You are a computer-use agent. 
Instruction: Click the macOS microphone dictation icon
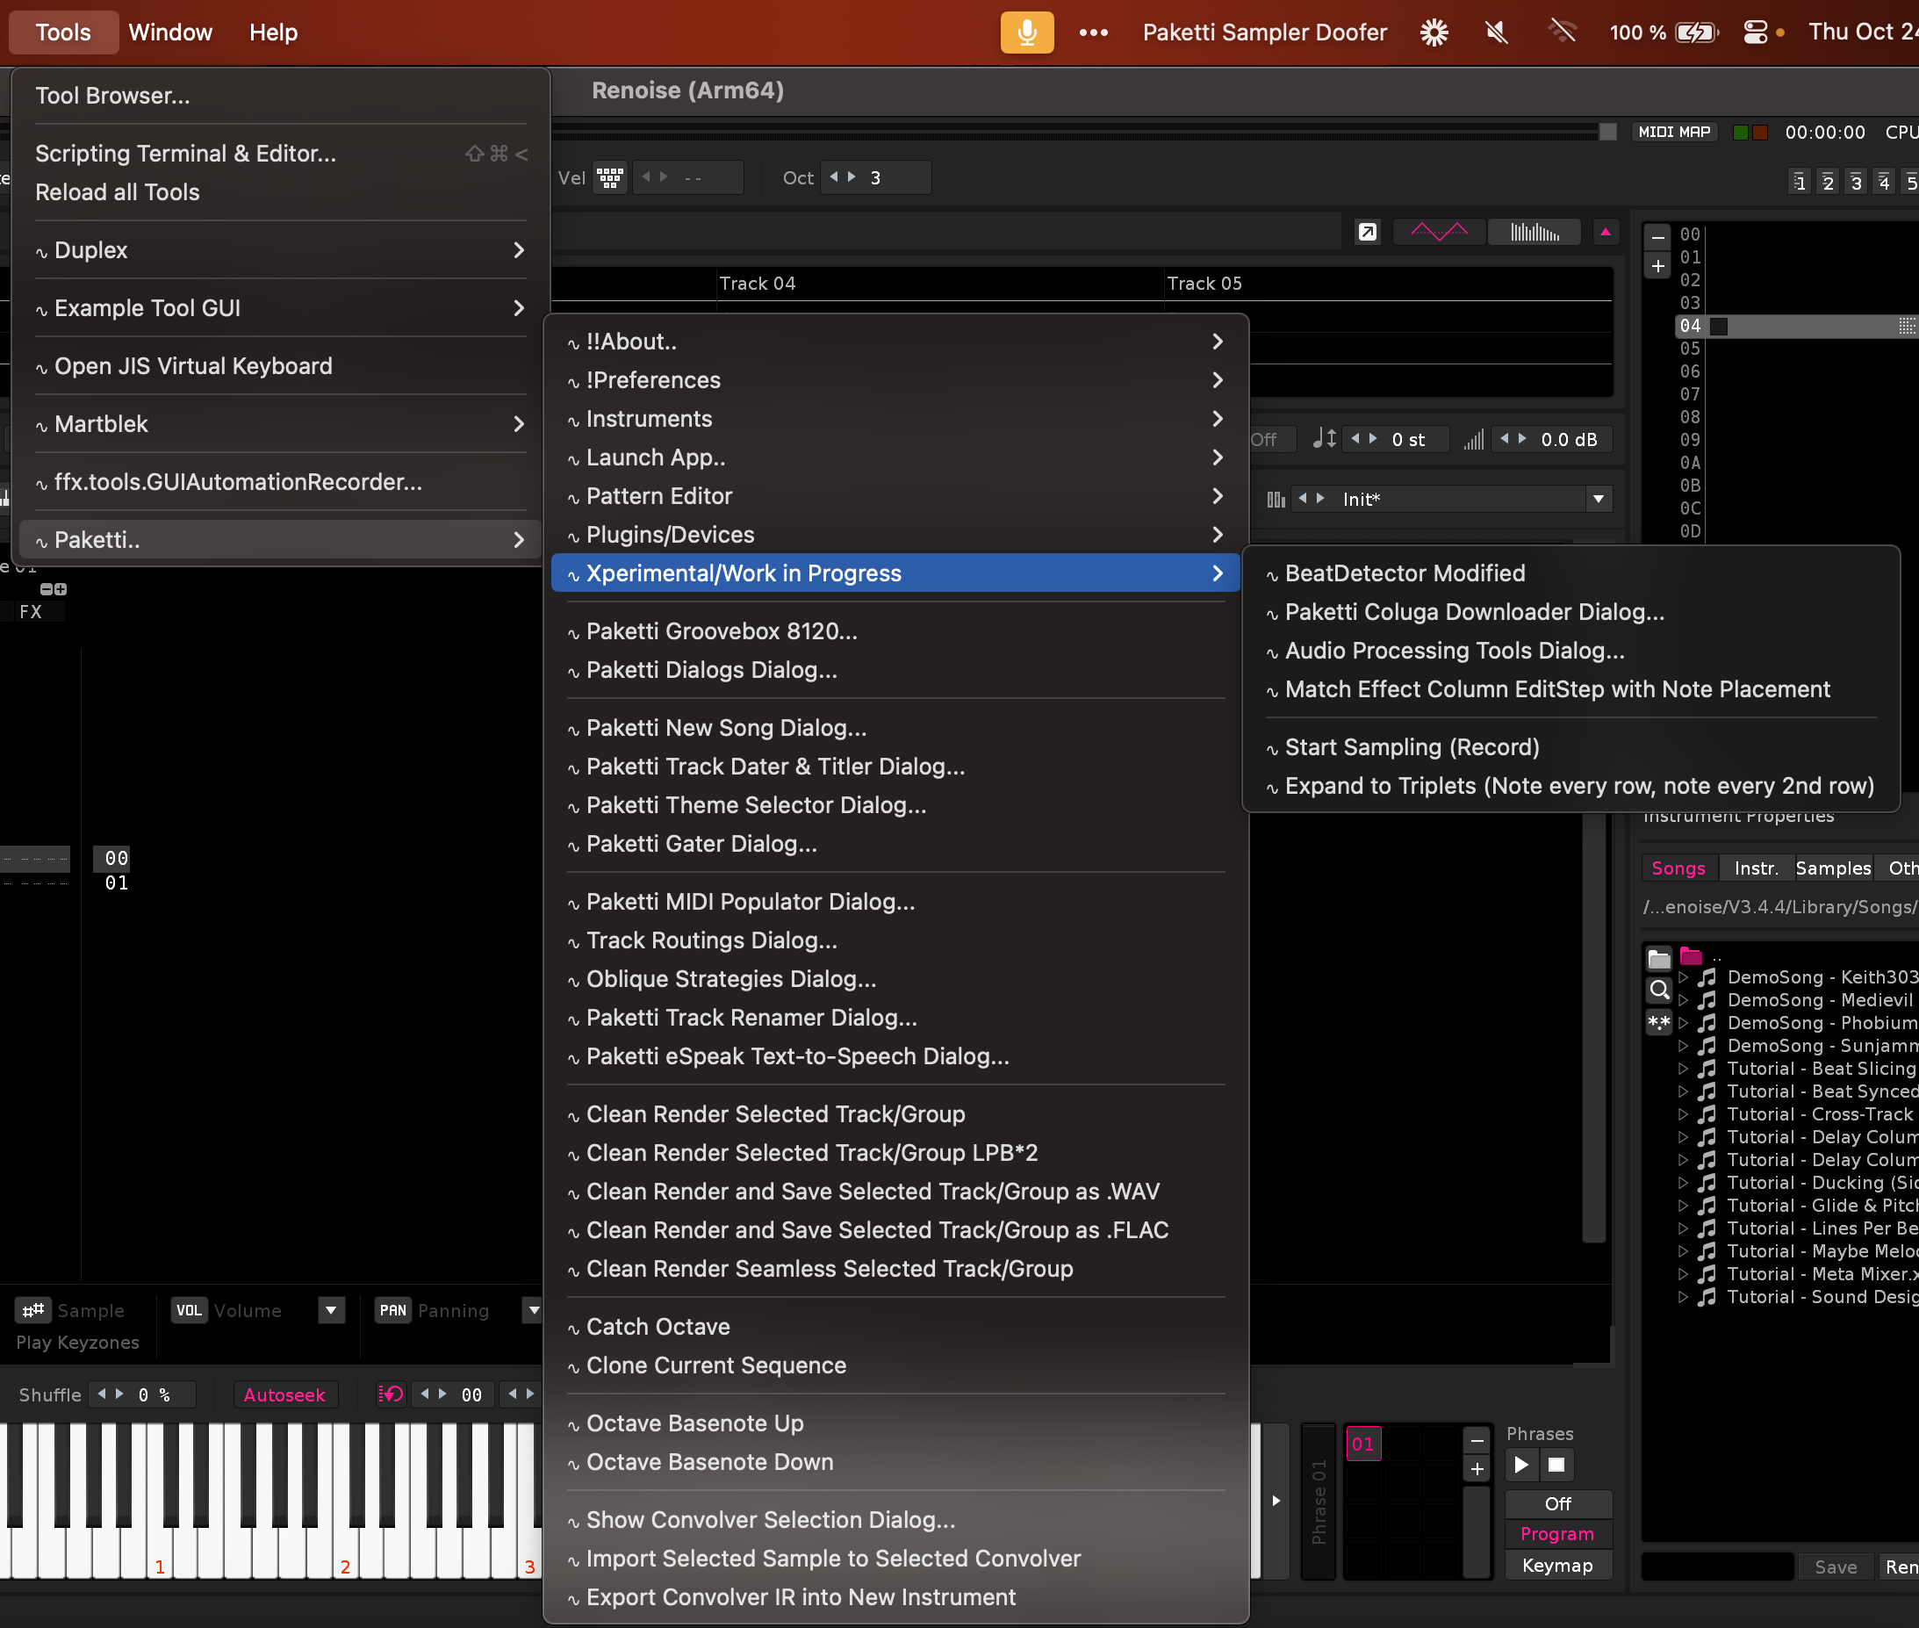point(1026,32)
